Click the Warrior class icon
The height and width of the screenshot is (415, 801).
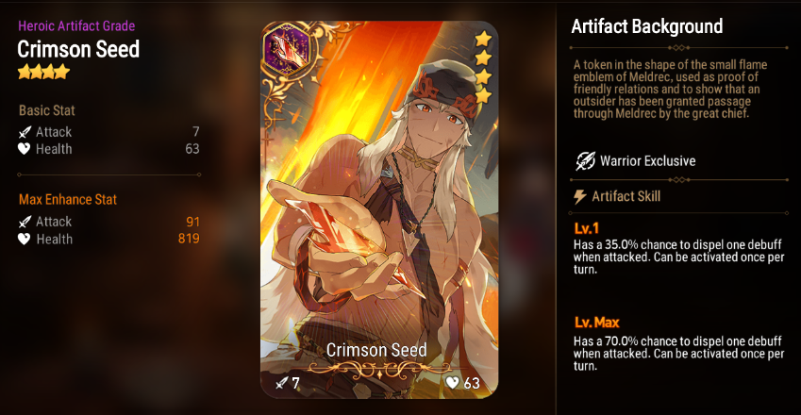coord(586,160)
